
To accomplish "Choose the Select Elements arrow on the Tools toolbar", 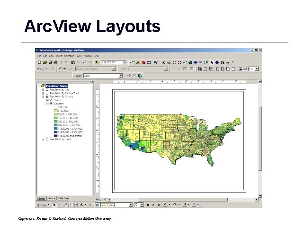I will [x=212, y=62].
